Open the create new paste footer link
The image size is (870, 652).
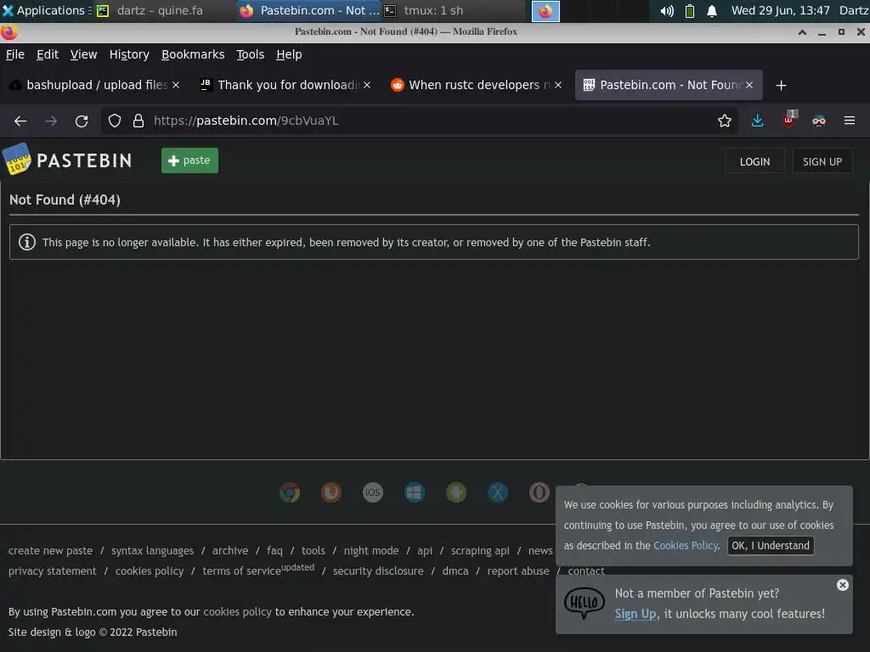tap(50, 550)
